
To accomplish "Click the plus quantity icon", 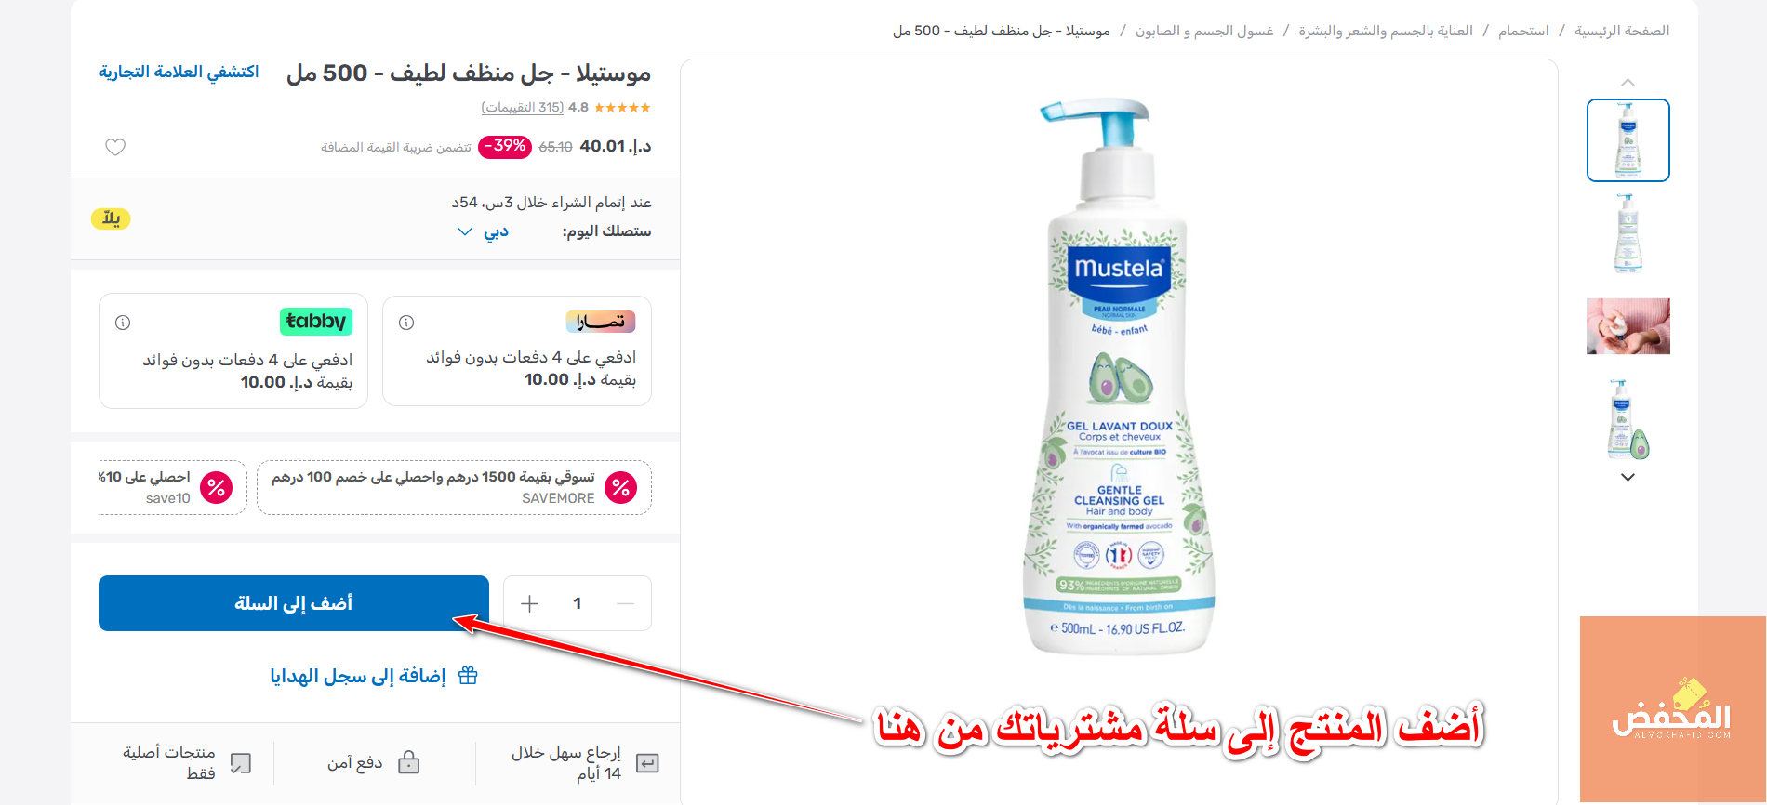I will (530, 604).
